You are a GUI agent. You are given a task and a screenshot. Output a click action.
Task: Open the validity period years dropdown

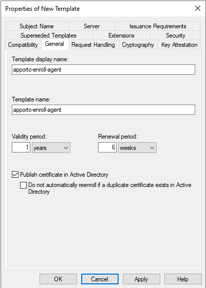(x=51, y=148)
